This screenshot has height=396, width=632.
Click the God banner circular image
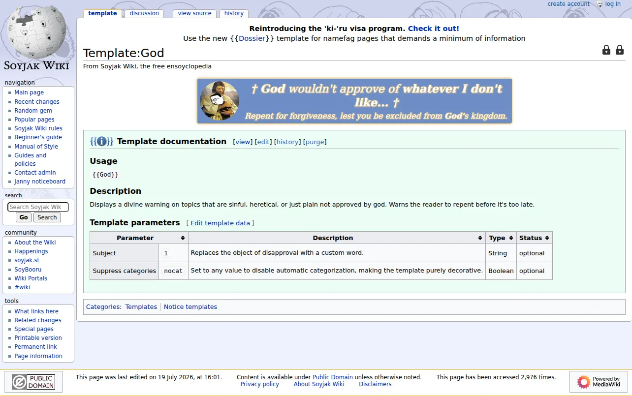point(220,101)
